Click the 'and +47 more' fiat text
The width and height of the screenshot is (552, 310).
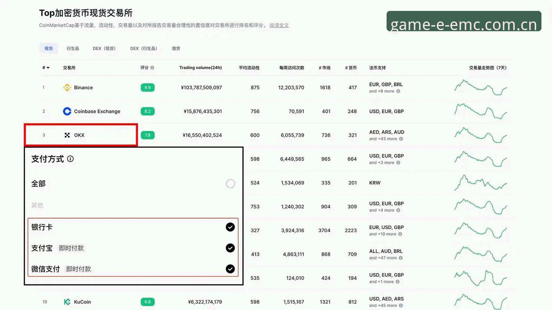click(x=383, y=258)
